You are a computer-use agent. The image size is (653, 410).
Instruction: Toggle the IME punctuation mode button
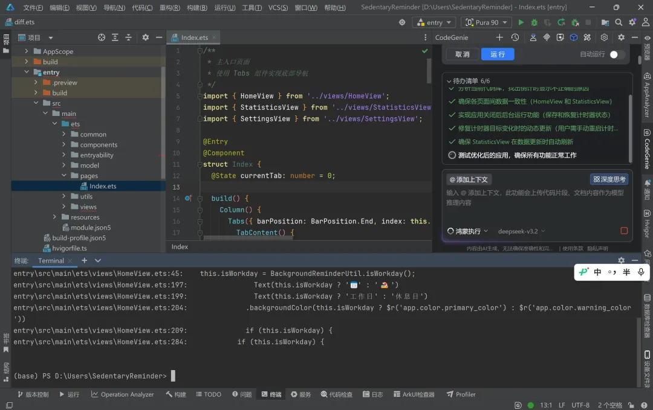click(612, 272)
